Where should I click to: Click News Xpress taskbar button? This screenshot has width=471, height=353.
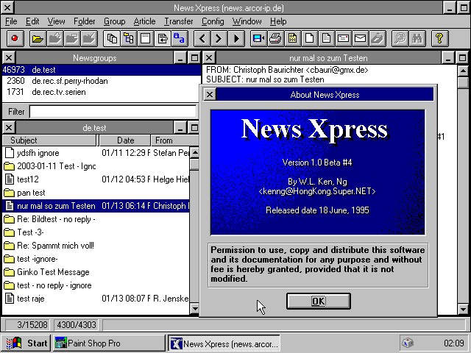(224, 343)
